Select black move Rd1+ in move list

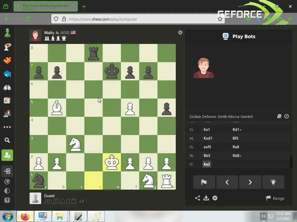tap(237, 129)
